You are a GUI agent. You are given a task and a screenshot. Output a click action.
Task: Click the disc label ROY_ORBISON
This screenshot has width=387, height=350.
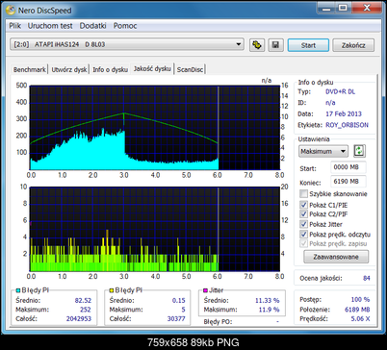[347, 125]
